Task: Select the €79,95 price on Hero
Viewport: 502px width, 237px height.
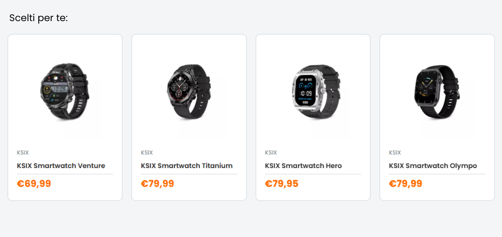Action: pos(282,184)
